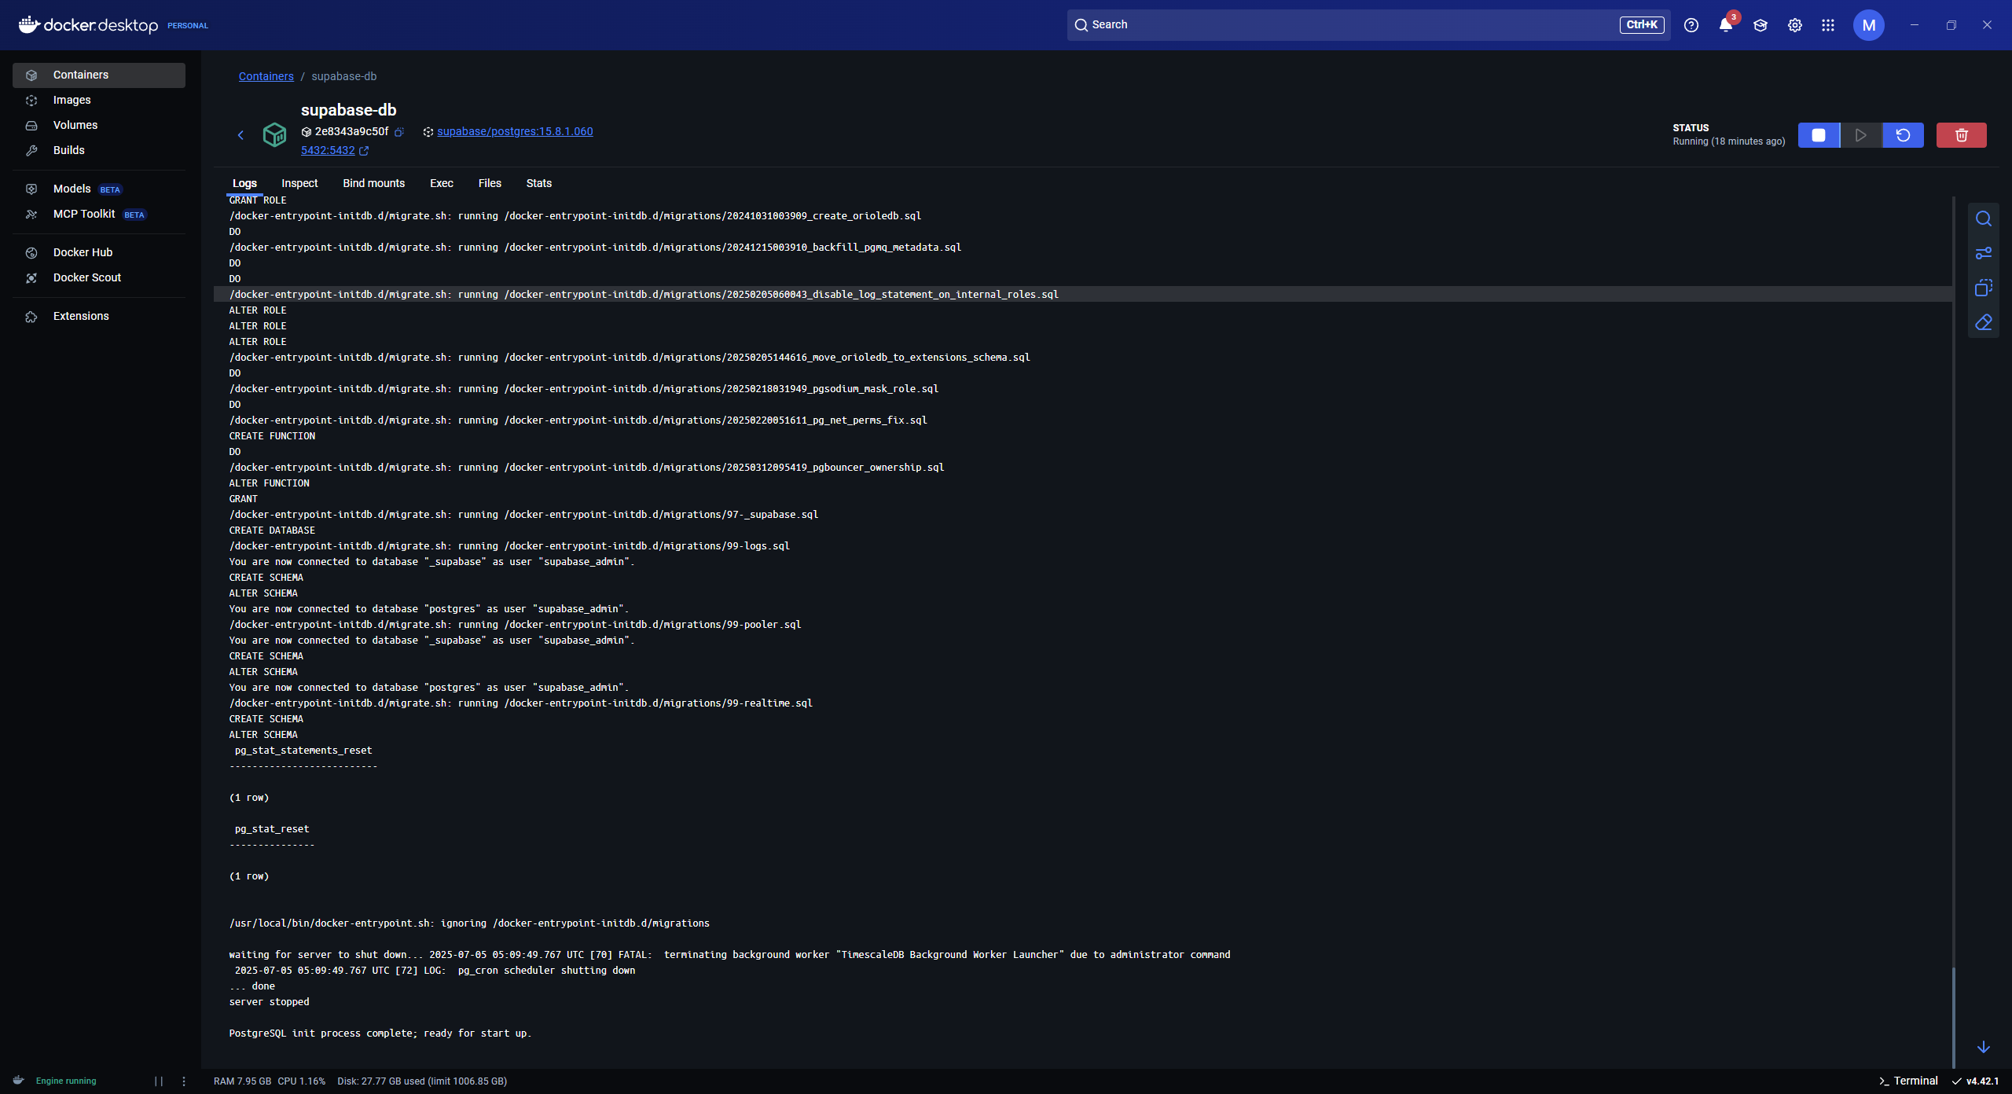Open engine options three-dot menu
The image size is (2012, 1094).
(184, 1081)
